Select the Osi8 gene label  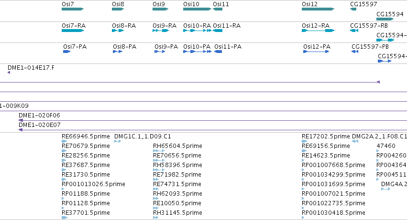[x=118, y=4]
